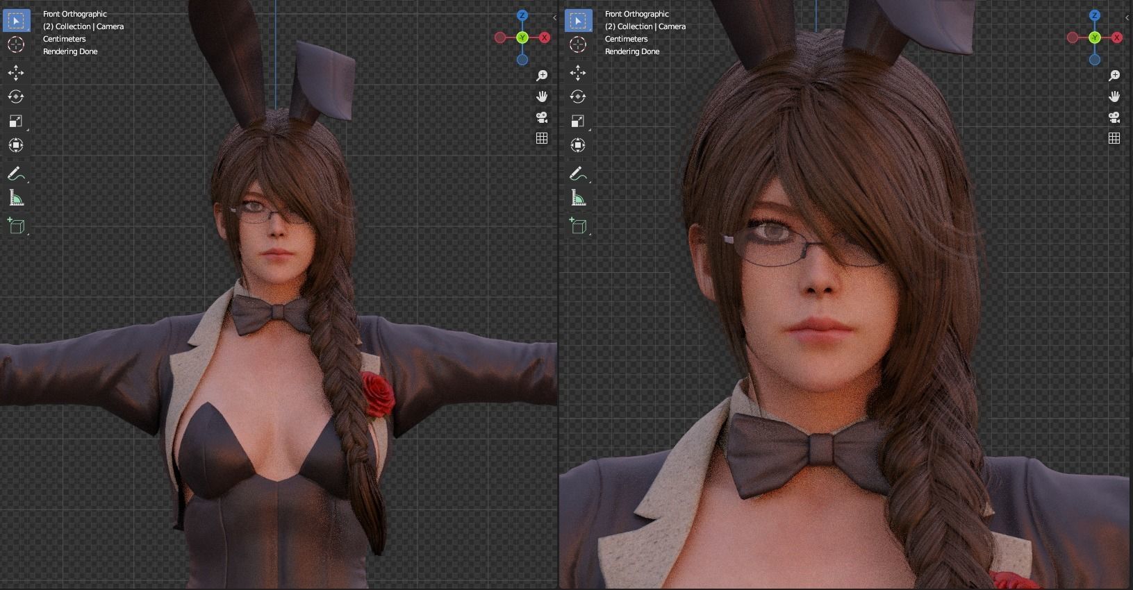Click the Zoom magnifier icon in right viewport

[x=1114, y=75]
